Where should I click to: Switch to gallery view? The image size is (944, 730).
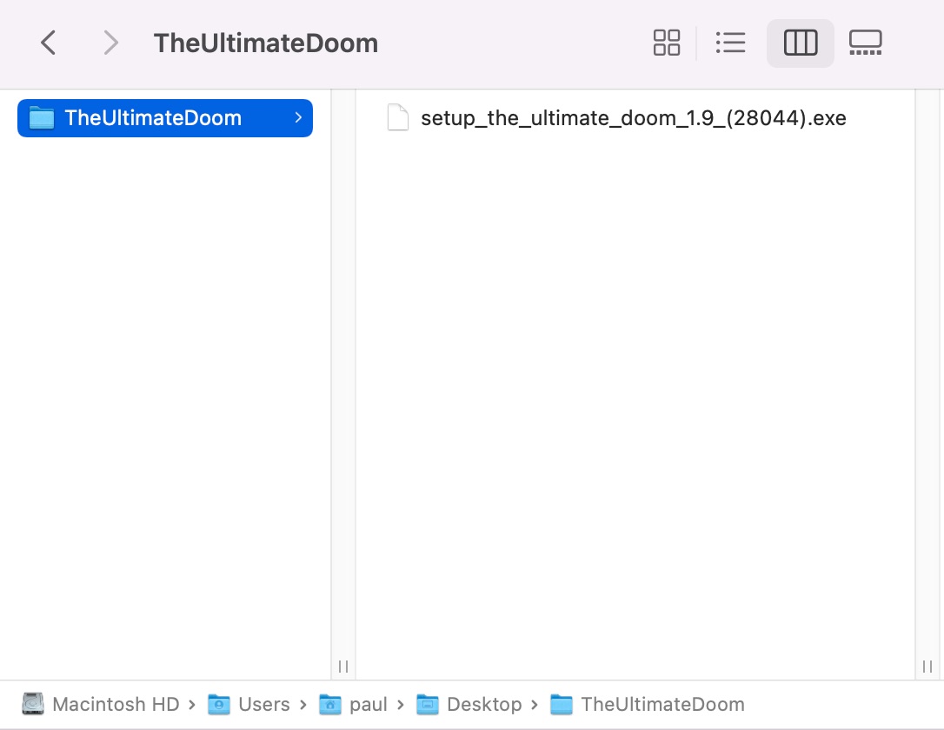click(x=865, y=43)
